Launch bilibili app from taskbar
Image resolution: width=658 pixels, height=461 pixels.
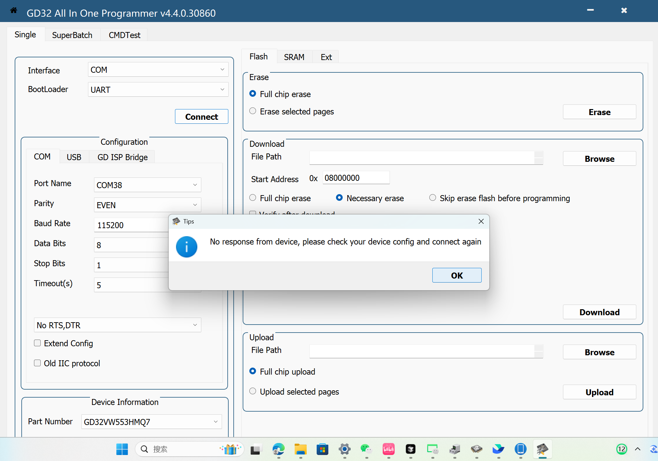click(388, 449)
